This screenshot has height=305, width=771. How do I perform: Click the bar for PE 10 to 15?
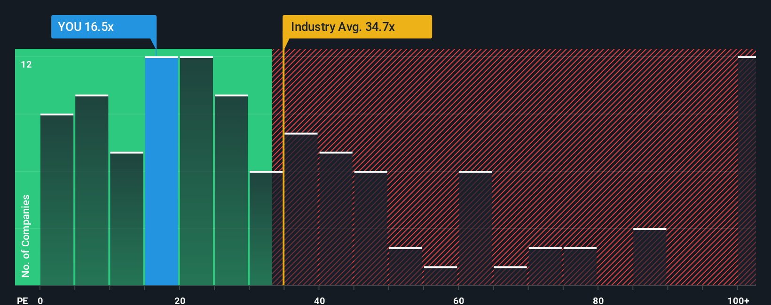[x=126, y=219]
